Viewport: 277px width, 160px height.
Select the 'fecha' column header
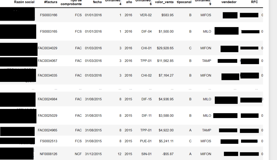pyautogui.click(x=97, y=2)
